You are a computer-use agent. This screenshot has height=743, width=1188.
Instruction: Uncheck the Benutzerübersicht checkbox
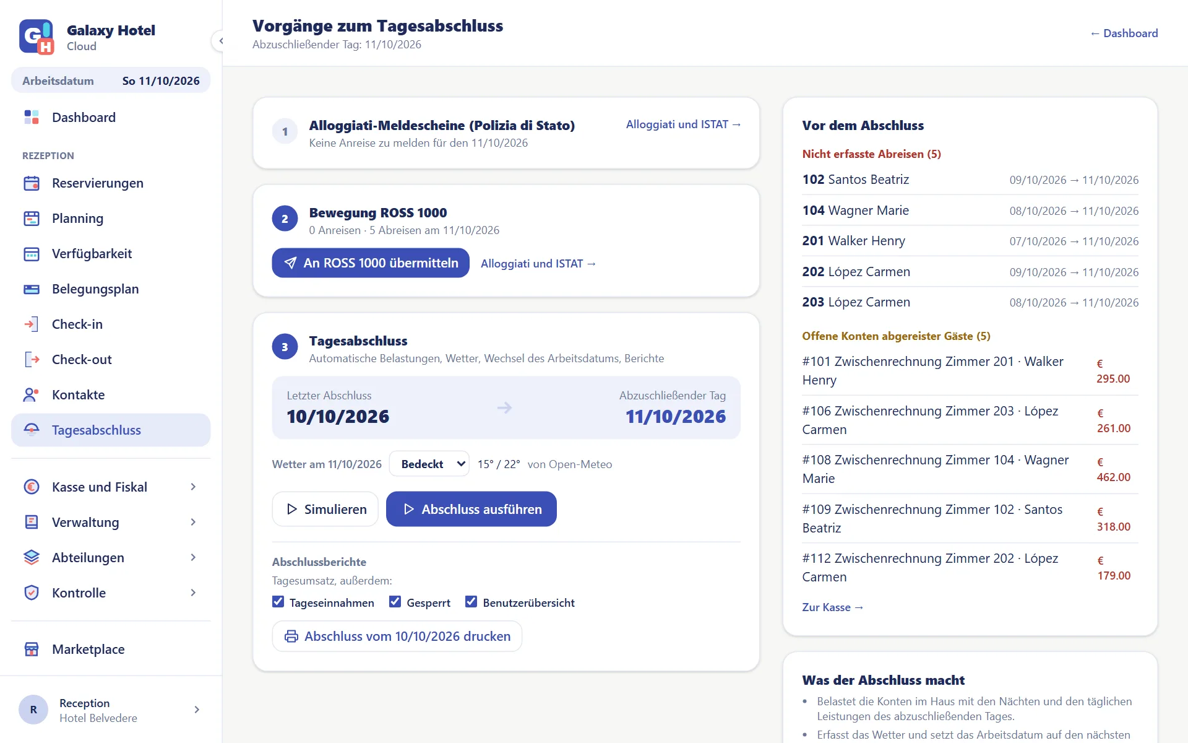pos(471,602)
